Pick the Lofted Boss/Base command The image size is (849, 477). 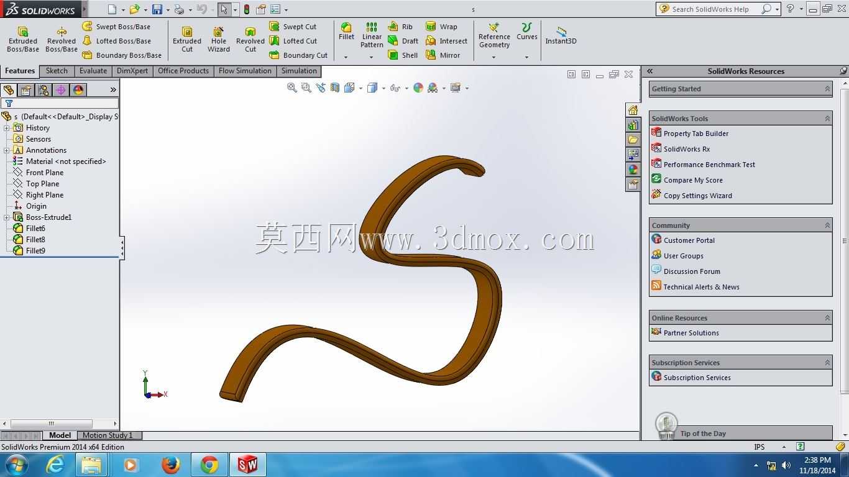coord(116,41)
